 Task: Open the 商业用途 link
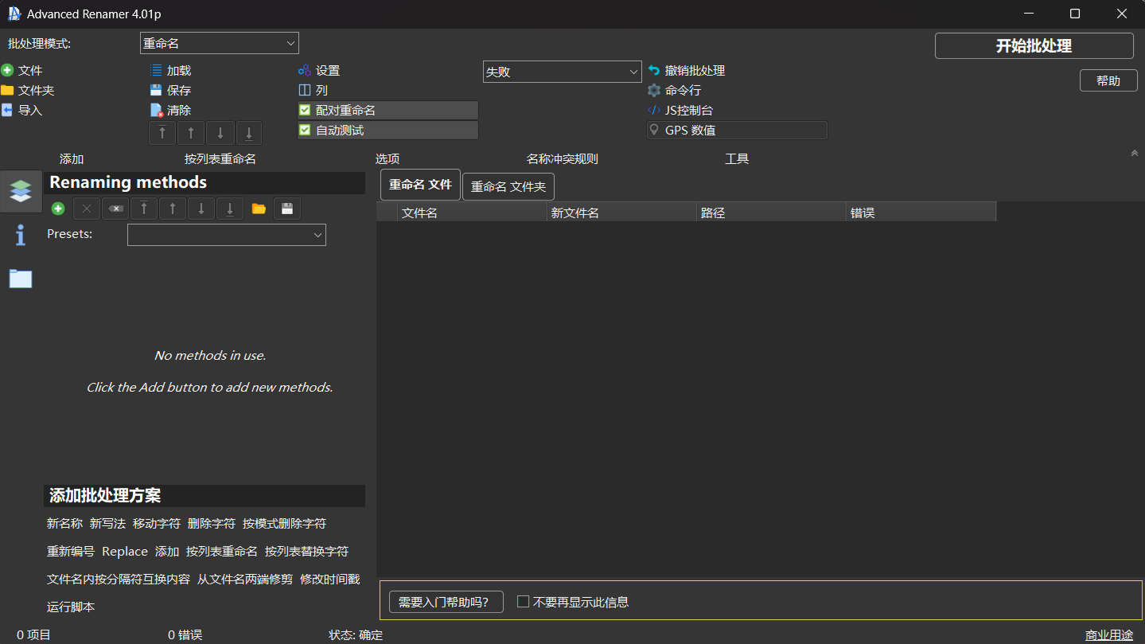pos(1108,634)
